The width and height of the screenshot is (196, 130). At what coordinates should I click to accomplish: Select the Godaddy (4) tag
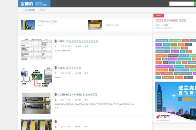click(x=168, y=77)
